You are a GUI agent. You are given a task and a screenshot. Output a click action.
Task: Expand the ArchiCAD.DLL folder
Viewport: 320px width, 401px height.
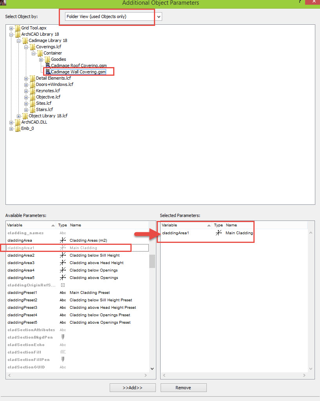pos(11,122)
